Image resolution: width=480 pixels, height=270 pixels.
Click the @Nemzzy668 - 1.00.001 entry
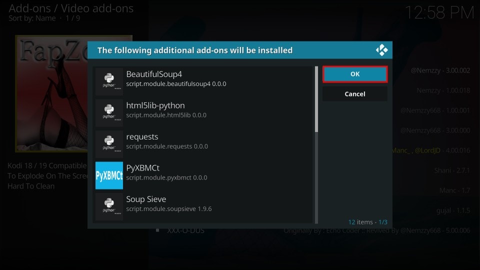(435, 110)
